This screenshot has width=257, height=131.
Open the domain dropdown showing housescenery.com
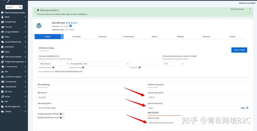pyautogui.click(x=99, y=64)
